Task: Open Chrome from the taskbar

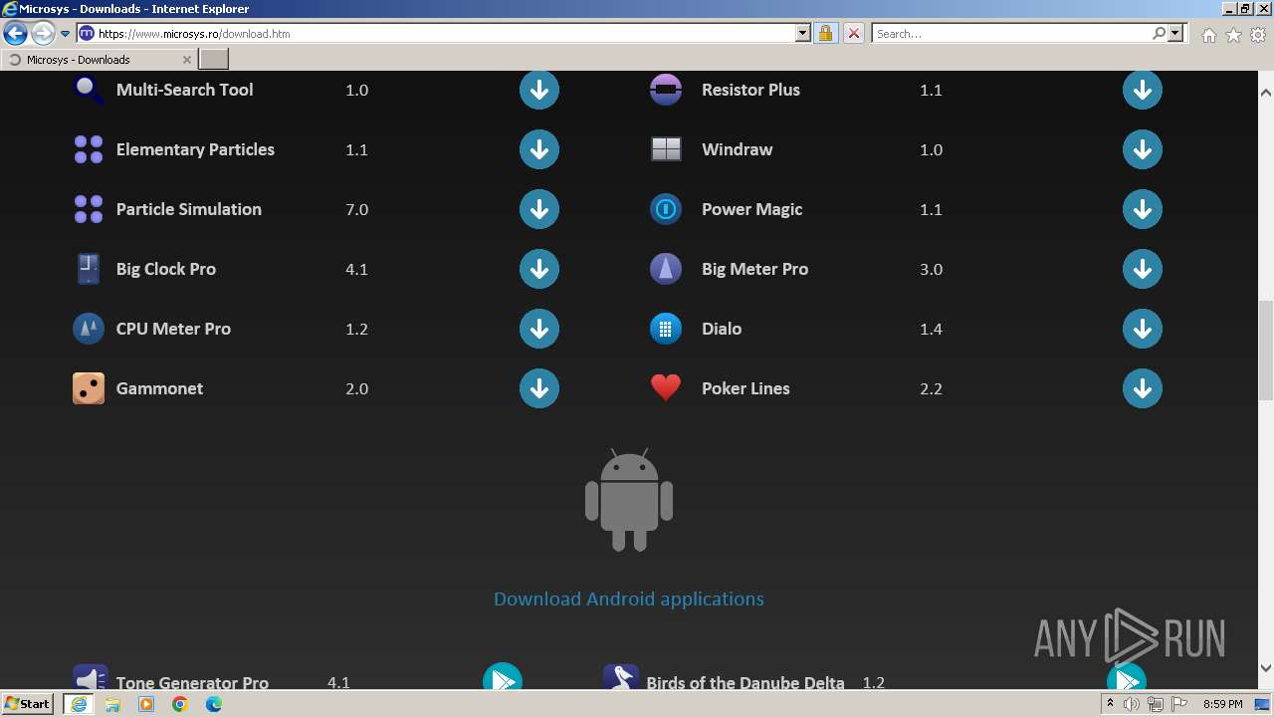Action: click(x=180, y=704)
